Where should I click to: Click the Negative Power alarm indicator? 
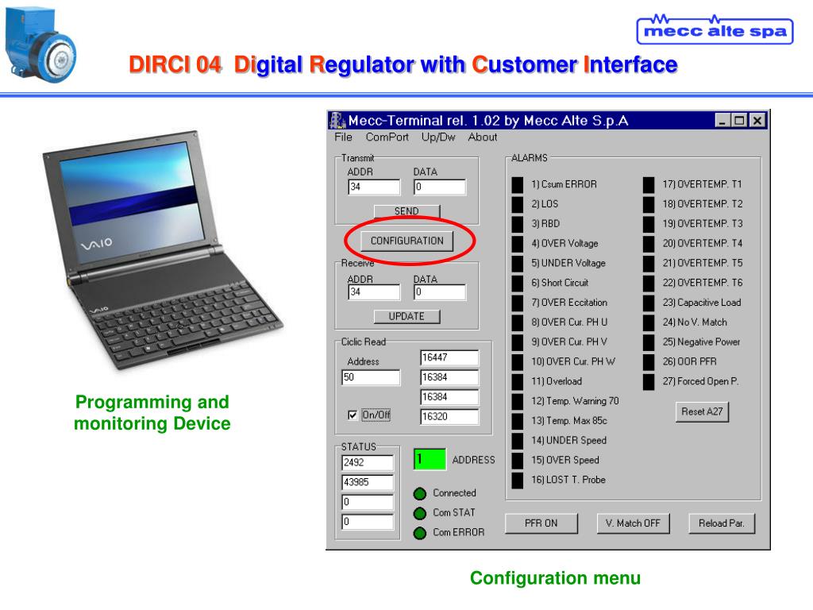point(649,342)
